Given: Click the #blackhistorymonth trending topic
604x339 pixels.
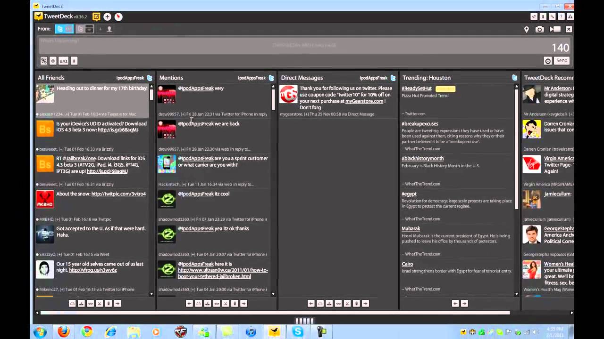Looking at the screenshot, I should coord(423,159).
